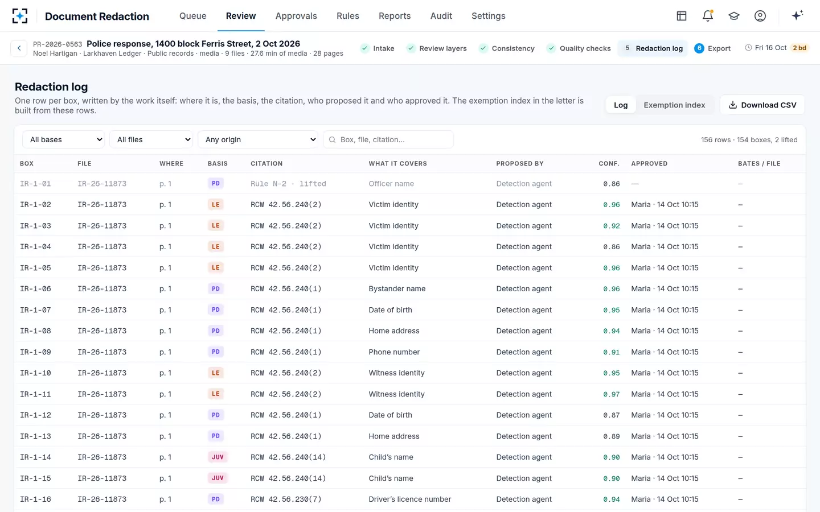The height and width of the screenshot is (512, 820).
Task: Open the Rules tab
Action: [348, 16]
